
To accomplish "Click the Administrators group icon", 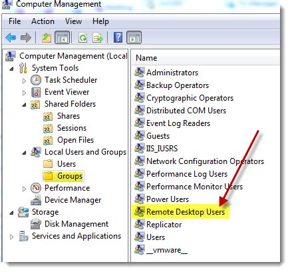I will point(139,73).
